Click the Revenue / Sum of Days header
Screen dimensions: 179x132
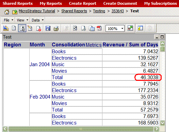pyautogui.click(x=130, y=45)
